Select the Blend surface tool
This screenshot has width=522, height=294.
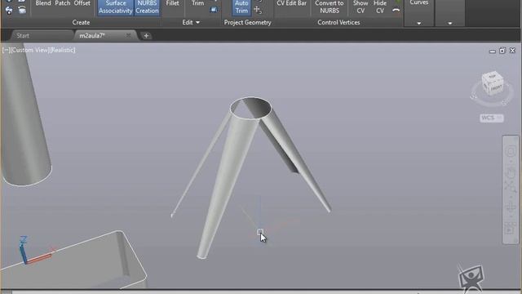43,3
